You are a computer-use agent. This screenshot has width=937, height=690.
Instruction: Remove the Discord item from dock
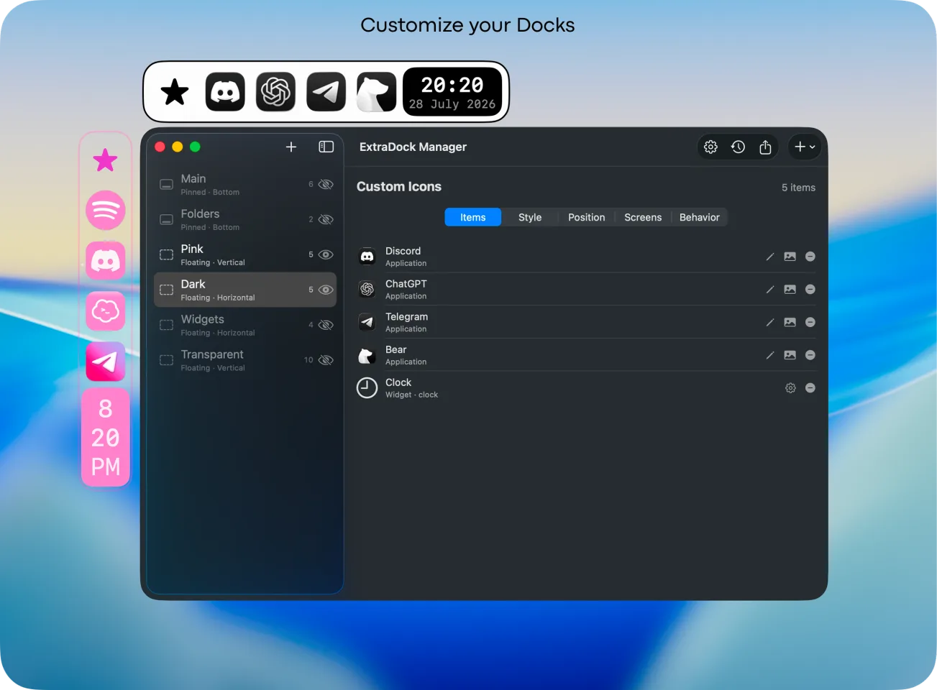(x=810, y=257)
